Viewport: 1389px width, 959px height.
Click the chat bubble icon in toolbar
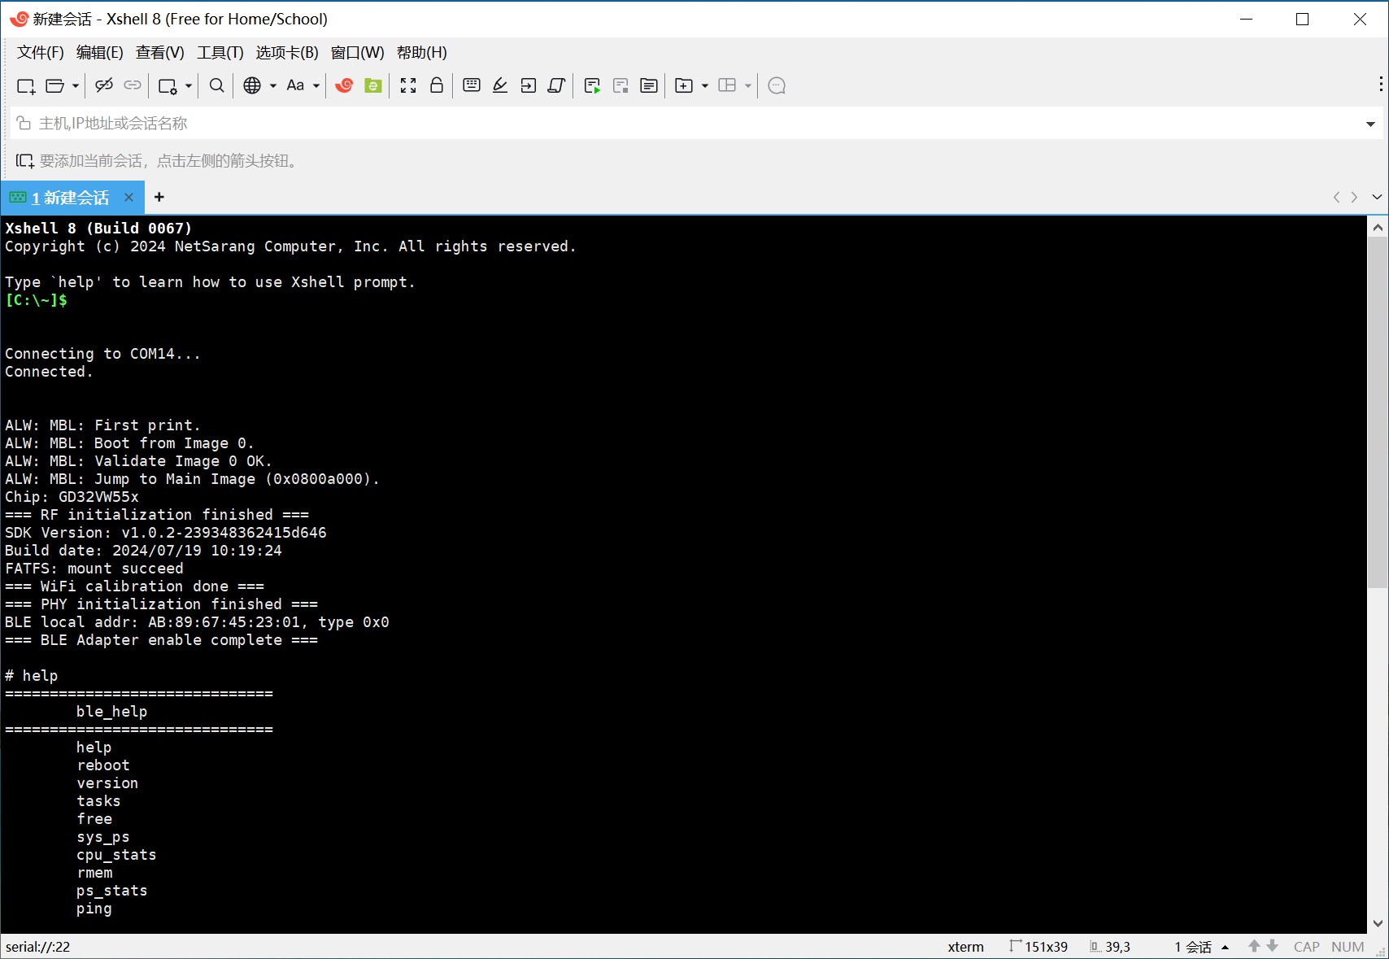coord(777,85)
